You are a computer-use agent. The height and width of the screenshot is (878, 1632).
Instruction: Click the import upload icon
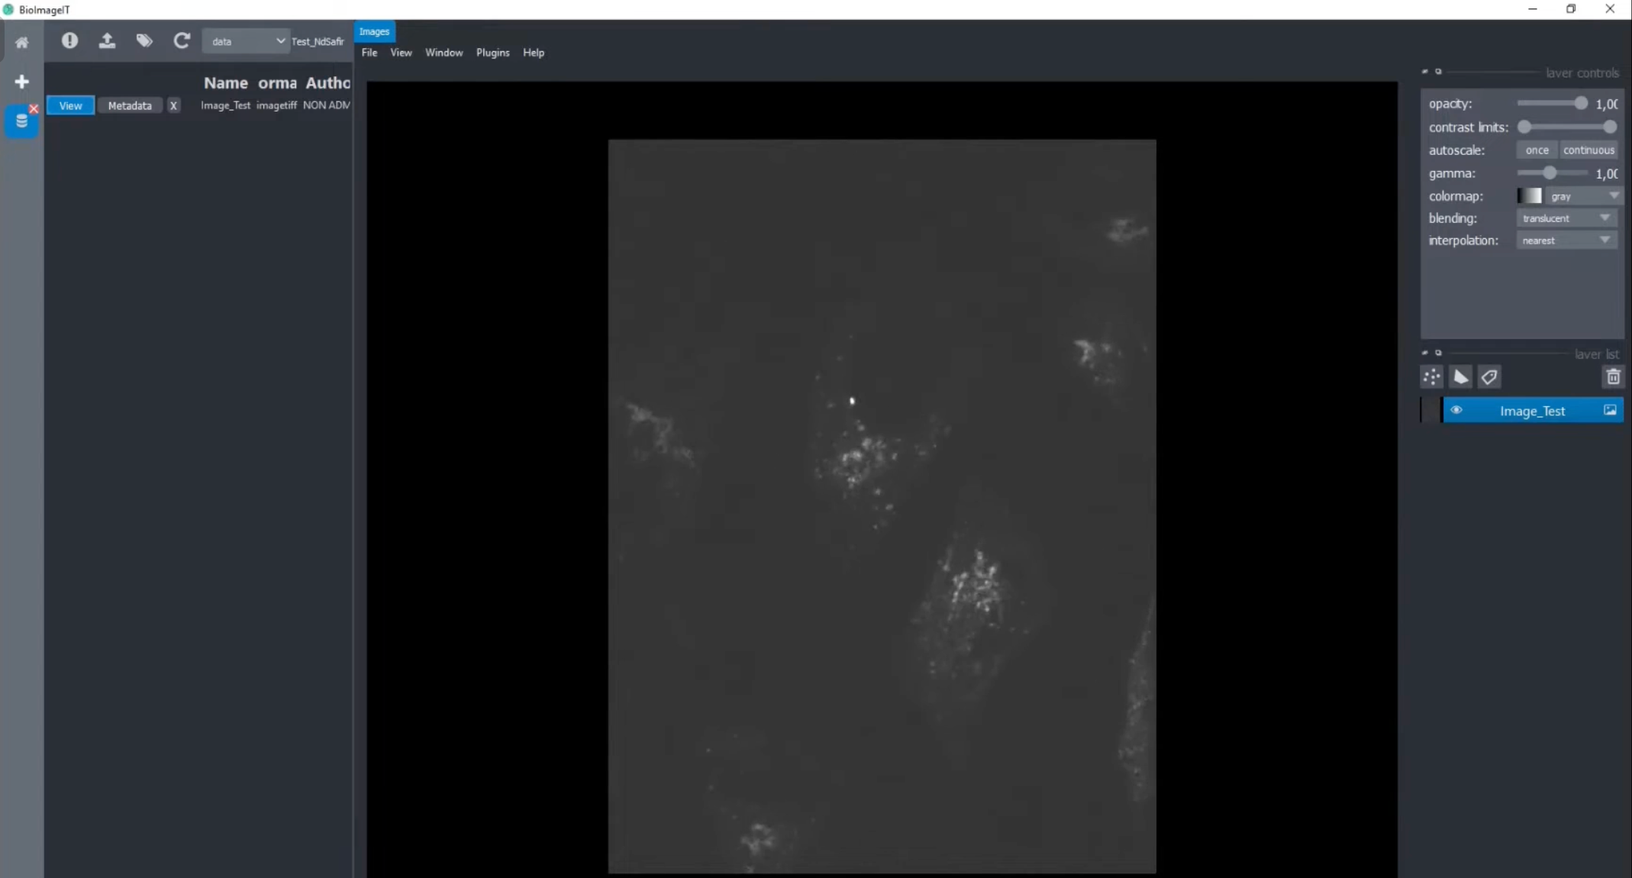click(x=107, y=40)
